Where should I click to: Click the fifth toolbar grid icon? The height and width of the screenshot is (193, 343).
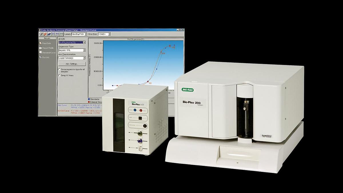coord(57,34)
